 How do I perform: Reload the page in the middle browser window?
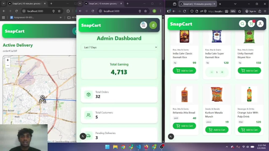click(93, 11)
